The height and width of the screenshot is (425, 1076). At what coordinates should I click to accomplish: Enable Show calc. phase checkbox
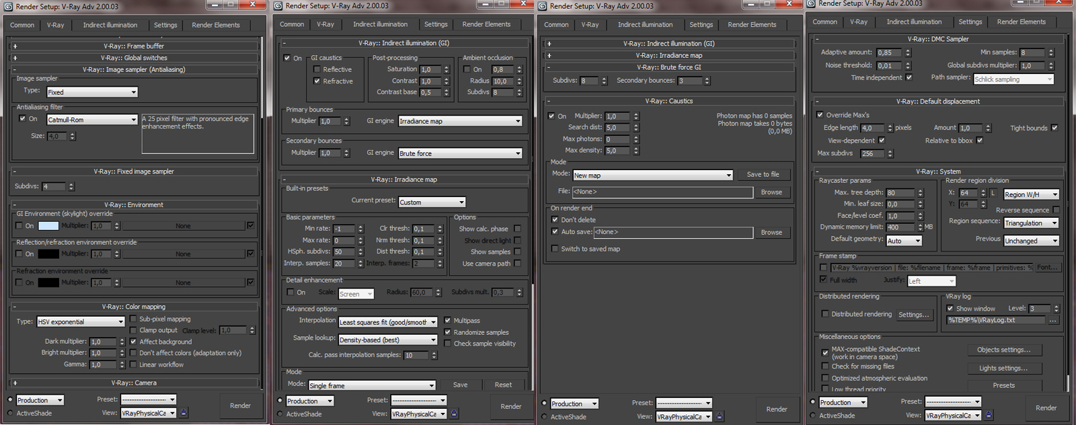(x=517, y=229)
